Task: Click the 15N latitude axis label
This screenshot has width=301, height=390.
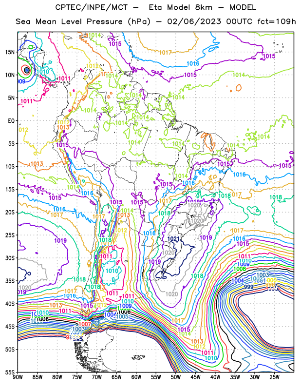Action: pos(10,52)
